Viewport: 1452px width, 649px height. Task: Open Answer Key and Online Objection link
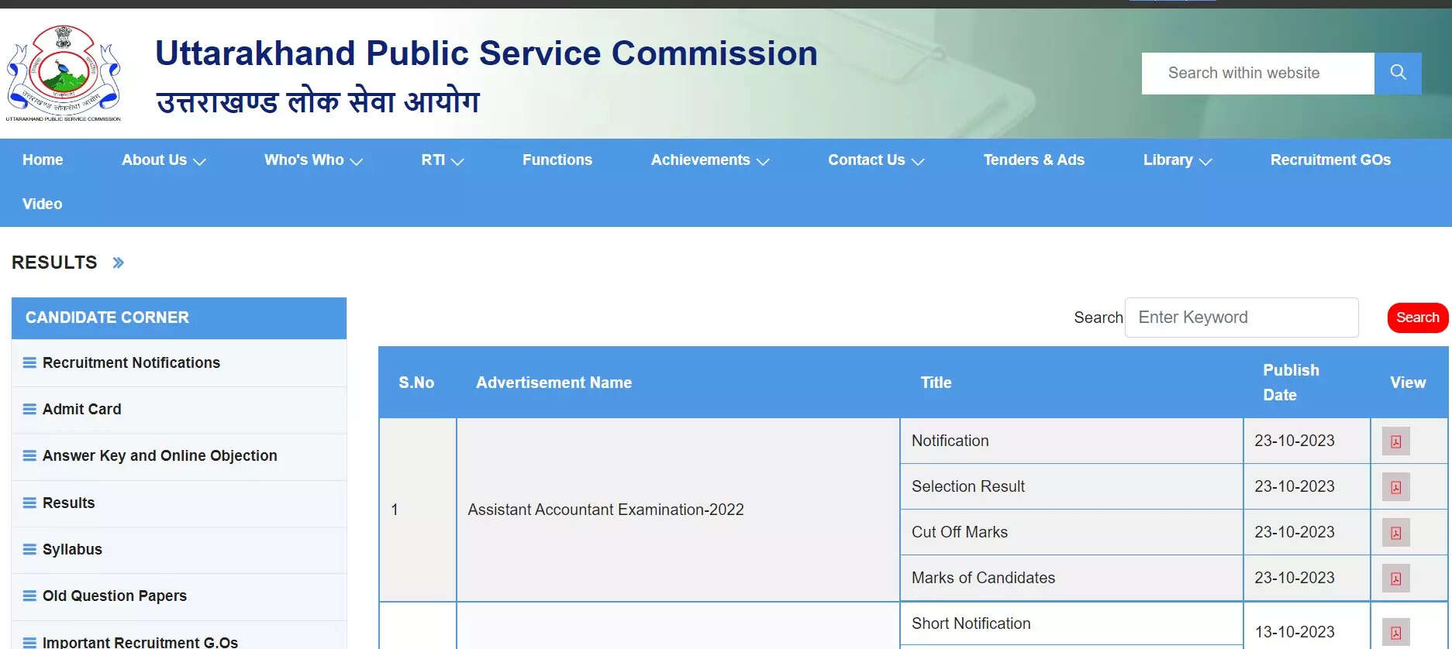point(160,455)
